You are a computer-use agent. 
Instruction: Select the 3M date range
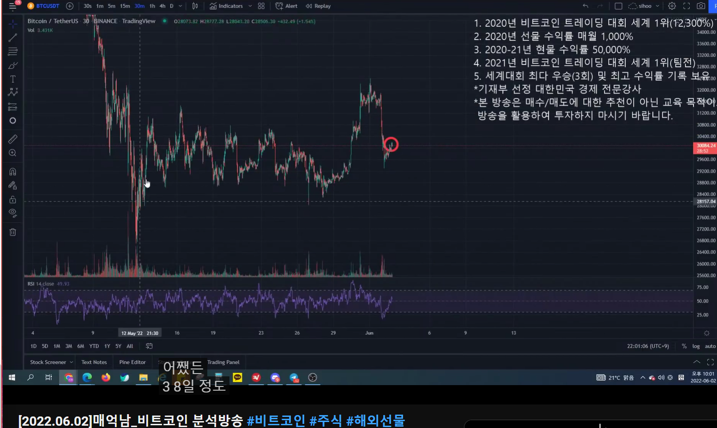[68, 346]
